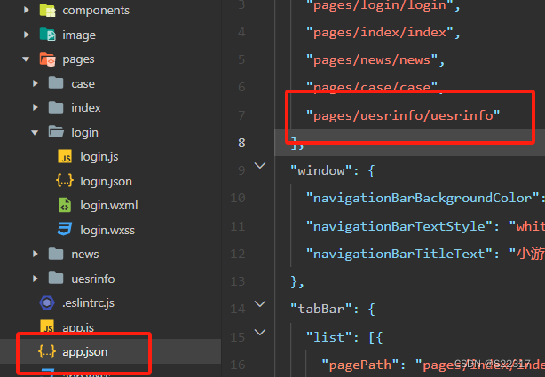
Task: Select the case folder name
Action: (x=83, y=83)
